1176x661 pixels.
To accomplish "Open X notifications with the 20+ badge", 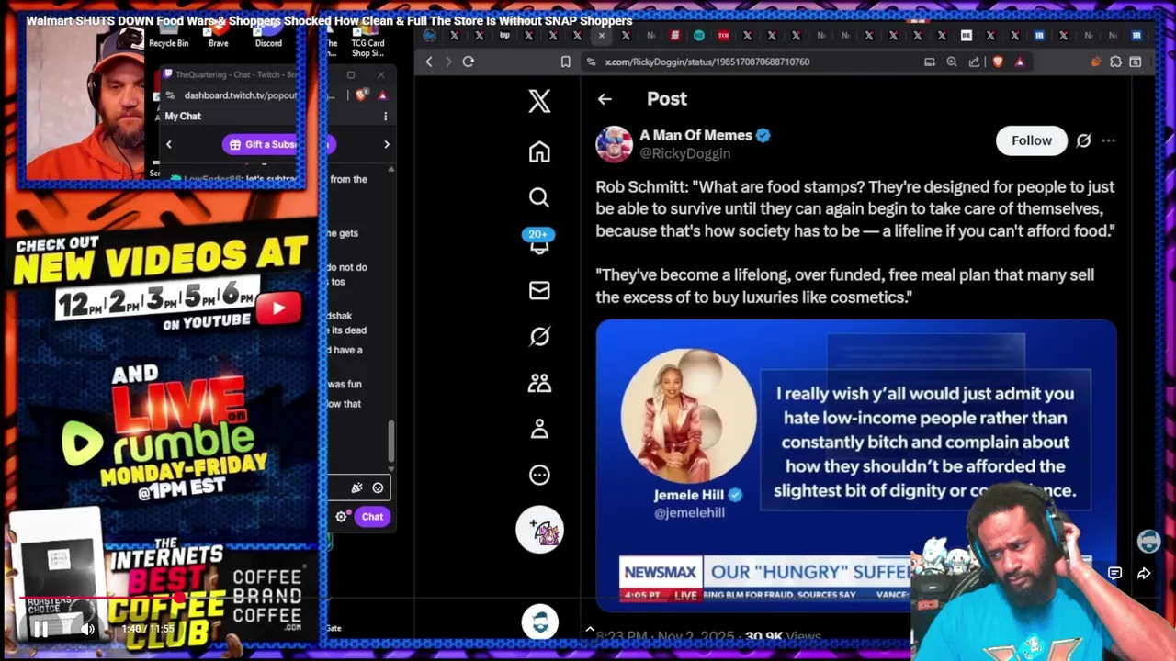I will [x=539, y=241].
